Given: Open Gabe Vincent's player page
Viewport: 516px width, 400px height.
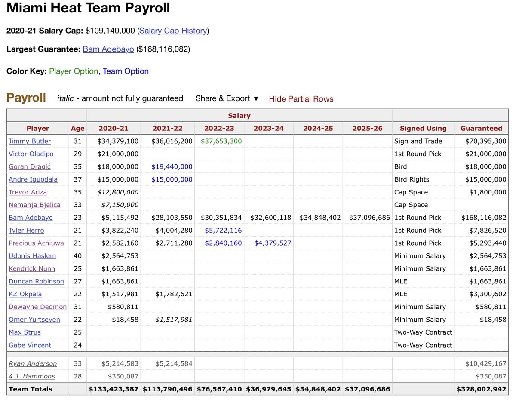Looking at the screenshot, I should tap(30, 345).
